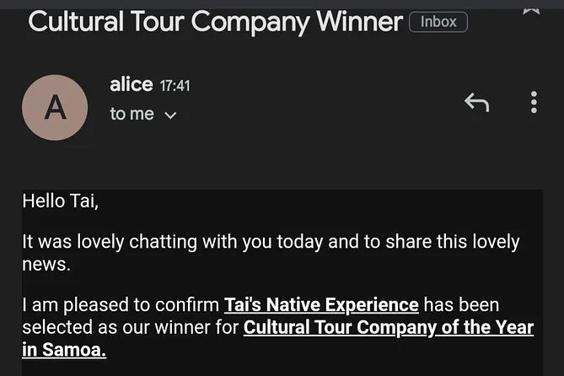Click the Inbox label tag
The image size is (564, 376).
(x=438, y=23)
